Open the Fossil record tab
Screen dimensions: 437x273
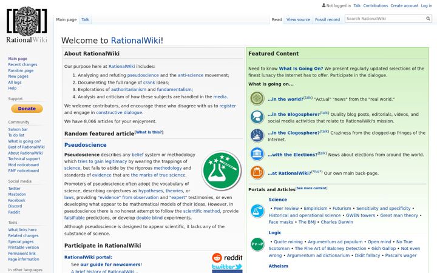327,19
